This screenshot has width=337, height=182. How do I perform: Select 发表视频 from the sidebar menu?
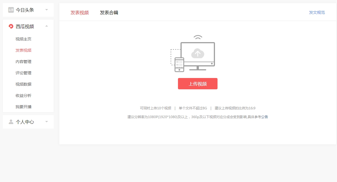point(23,50)
